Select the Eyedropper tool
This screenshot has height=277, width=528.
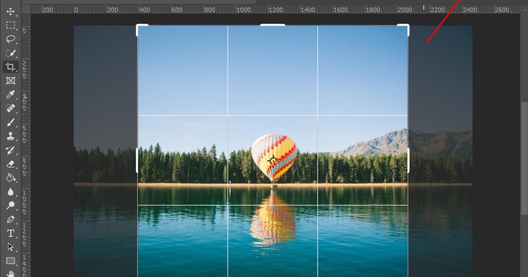(x=11, y=94)
